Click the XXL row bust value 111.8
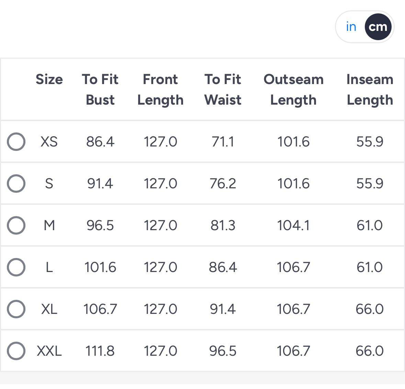The height and width of the screenshot is (389, 405). pyautogui.click(x=100, y=351)
